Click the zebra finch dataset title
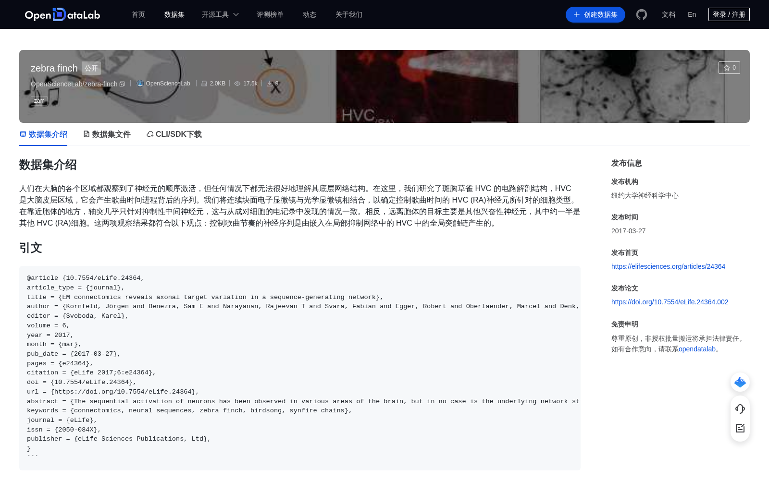Screen dimensions: 769x480 tap(54, 68)
